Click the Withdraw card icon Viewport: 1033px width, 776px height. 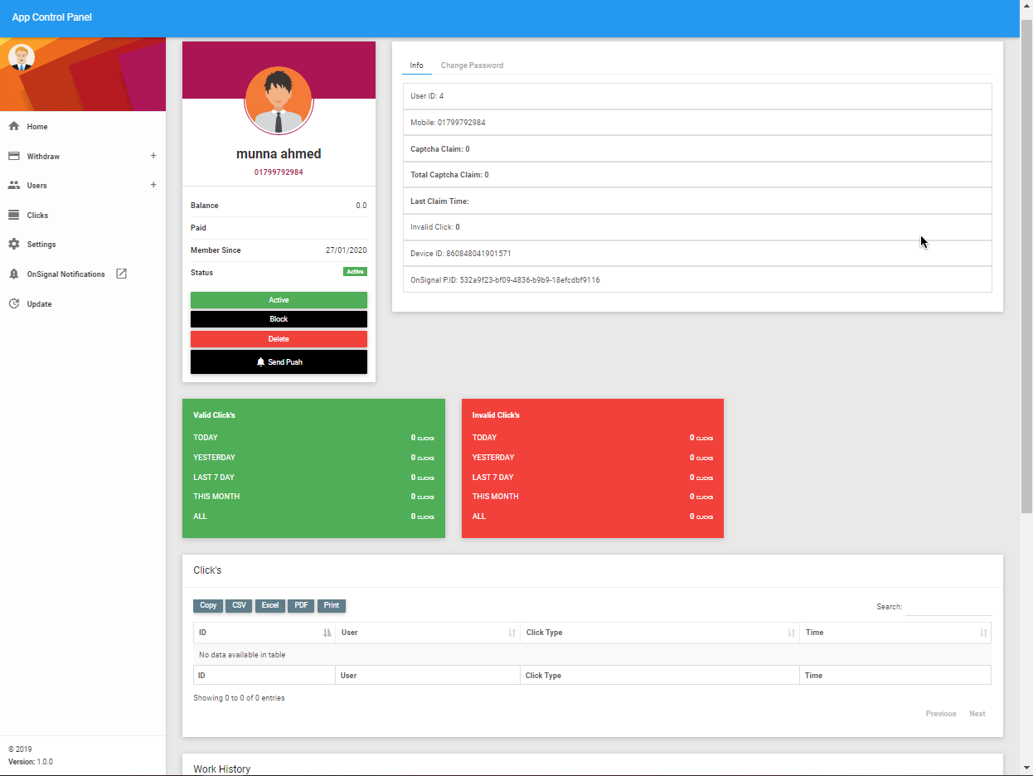point(13,156)
